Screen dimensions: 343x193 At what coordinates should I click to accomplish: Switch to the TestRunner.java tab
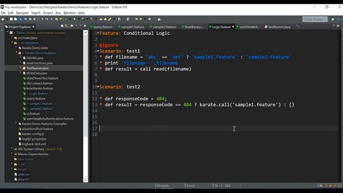click(278, 27)
